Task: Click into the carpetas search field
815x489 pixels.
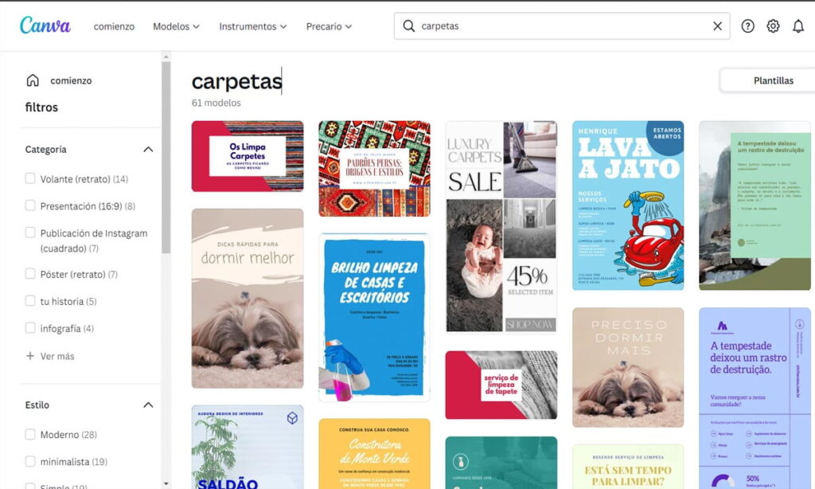Action: (x=561, y=26)
